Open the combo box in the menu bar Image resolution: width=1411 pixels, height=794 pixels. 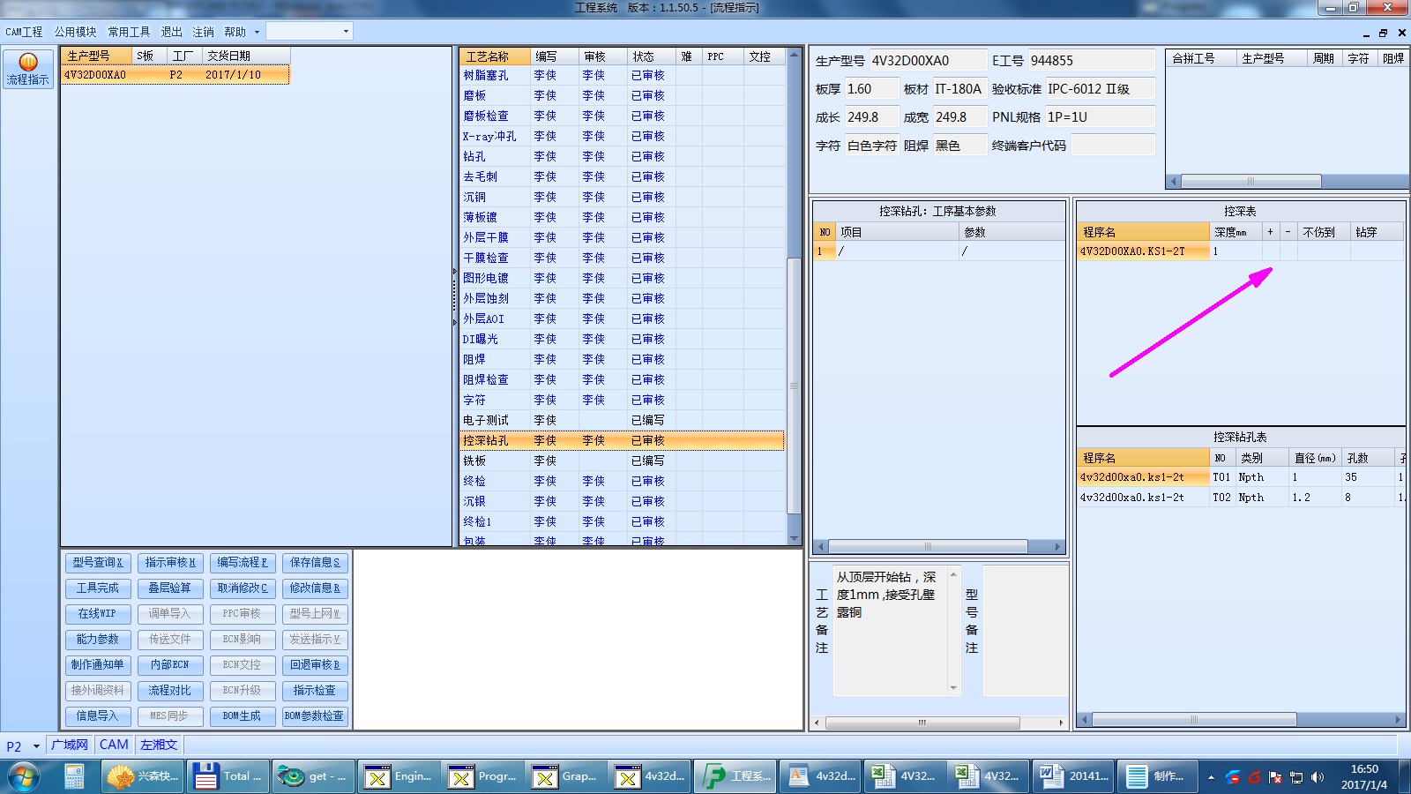310,32
